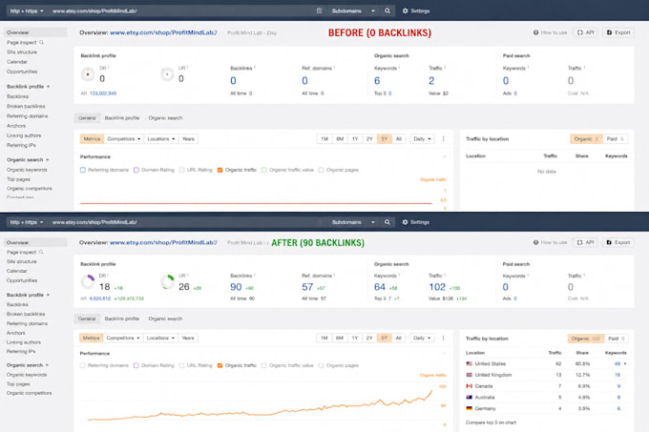Enable Referring domains checkbox in the before panel
The height and width of the screenshot is (432, 649).
click(83, 170)
